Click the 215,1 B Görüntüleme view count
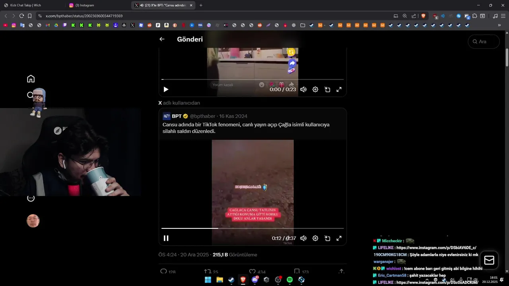This screenshot has width=509, height=286. [235, 255]
